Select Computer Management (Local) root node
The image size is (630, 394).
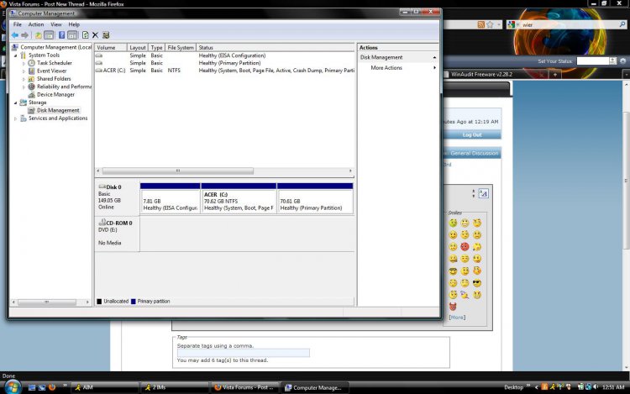[x=55, y=47]
